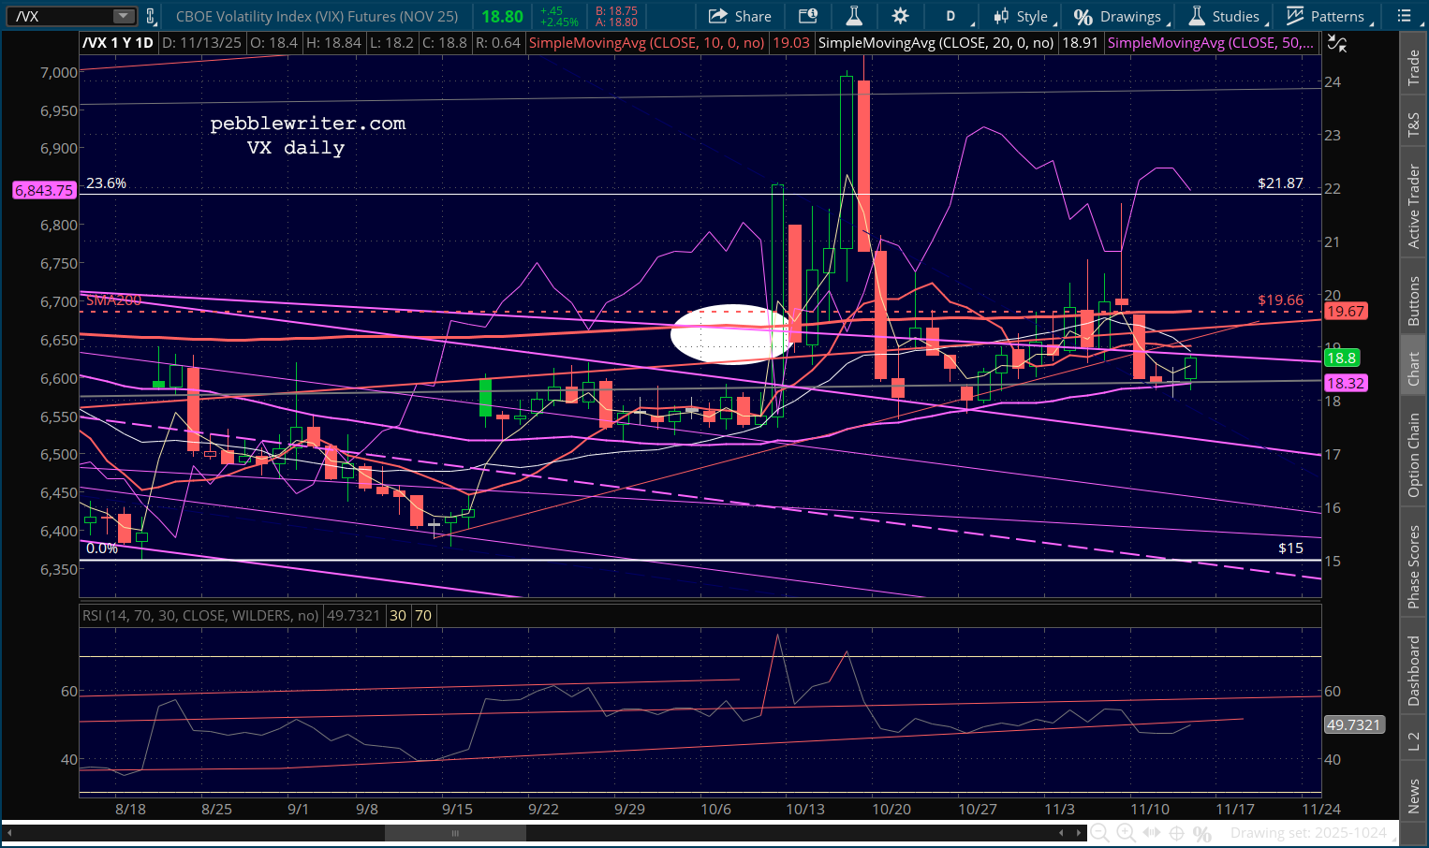Click the flask icon beside the gear
The height and width of the screenshot is (848, 1429).
pyautogui.click(x=853, y=16)
